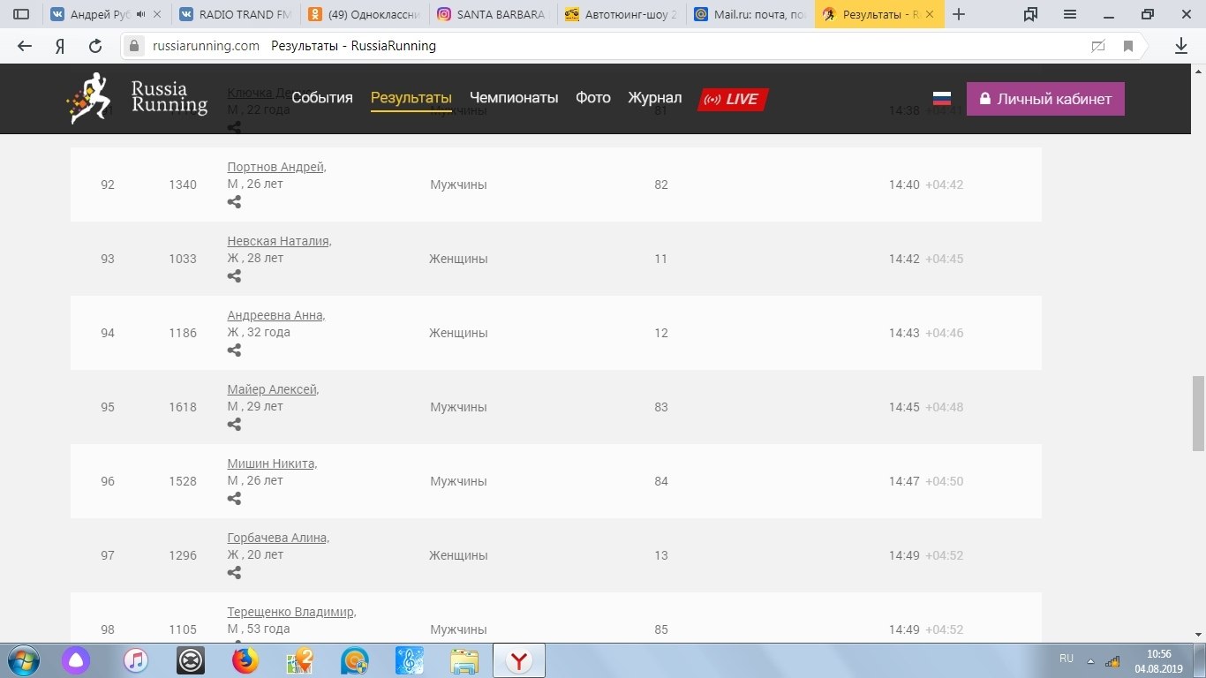The image size is (1206, 678).
Task: Show hidden tray icons arrow
Action: click(x=1090, y=660)
